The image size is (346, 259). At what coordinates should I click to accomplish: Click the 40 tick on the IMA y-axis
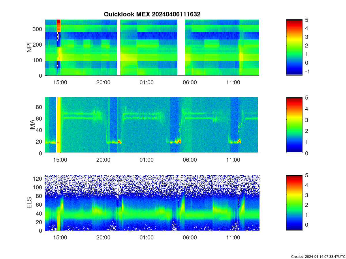[x=40, y=130]
